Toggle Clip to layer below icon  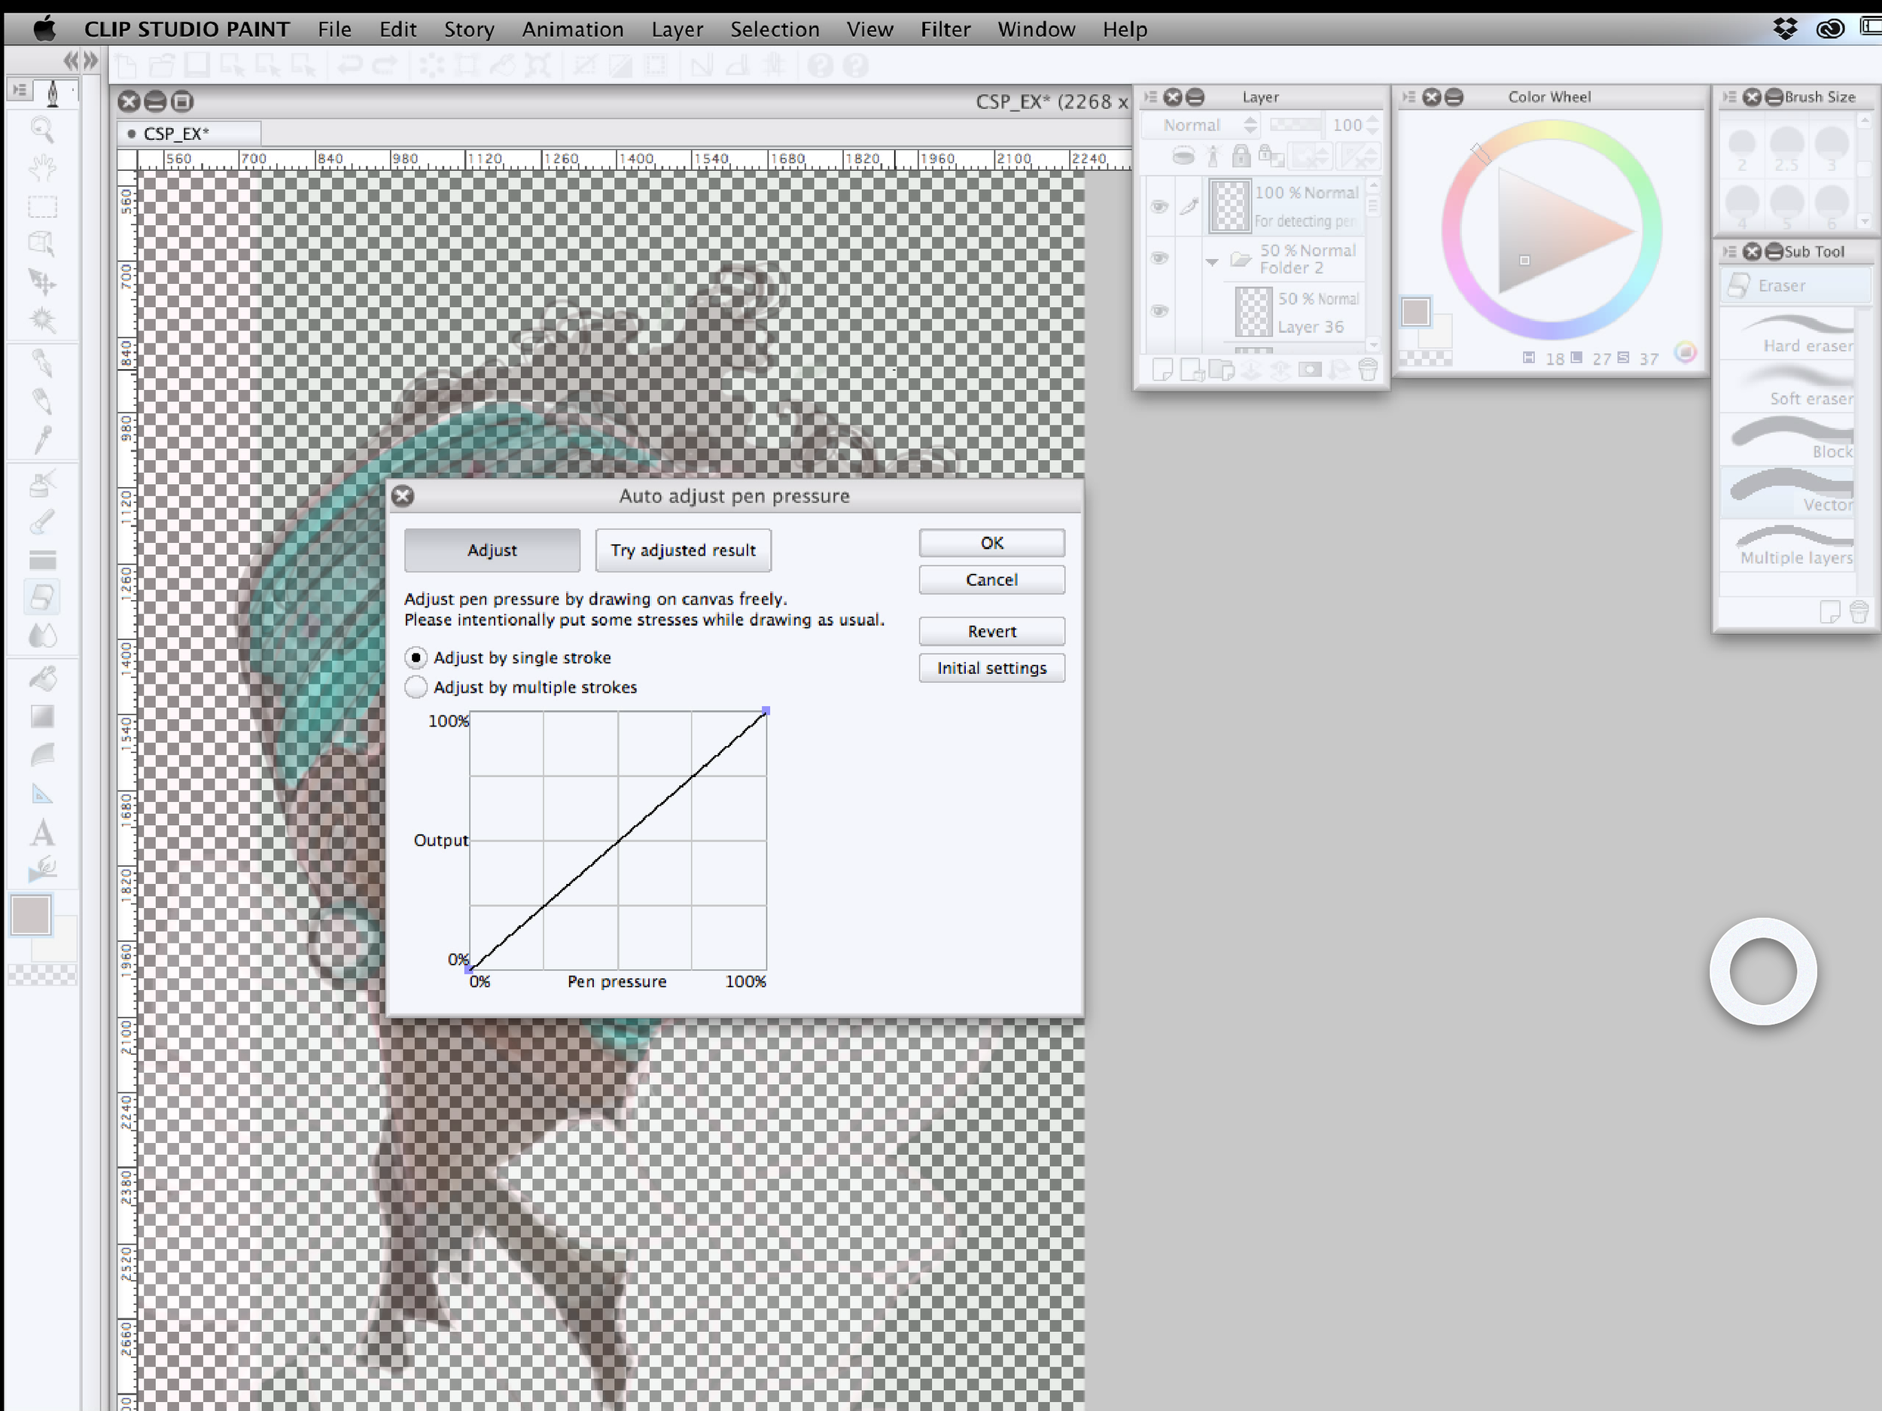[1183, 156]
